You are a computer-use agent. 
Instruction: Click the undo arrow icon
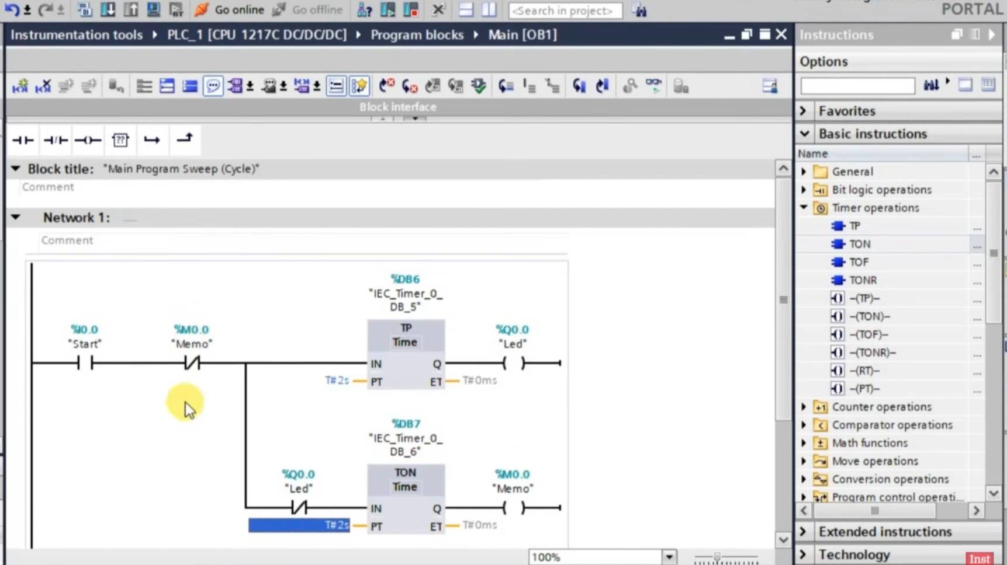point(12,10)
